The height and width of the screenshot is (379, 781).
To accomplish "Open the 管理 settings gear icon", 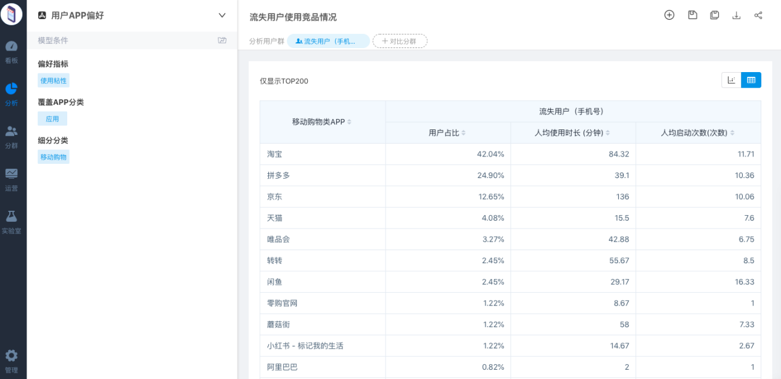I will tap(11, 356).
